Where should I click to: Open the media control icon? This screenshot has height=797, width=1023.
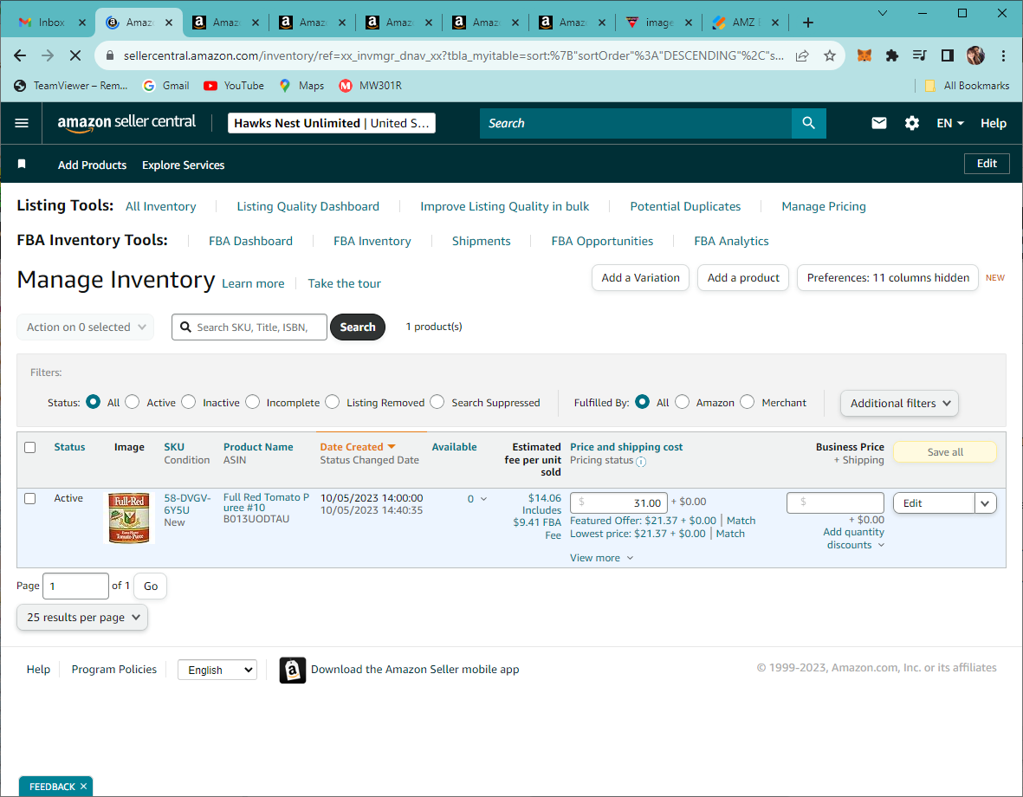pos(919,55)
